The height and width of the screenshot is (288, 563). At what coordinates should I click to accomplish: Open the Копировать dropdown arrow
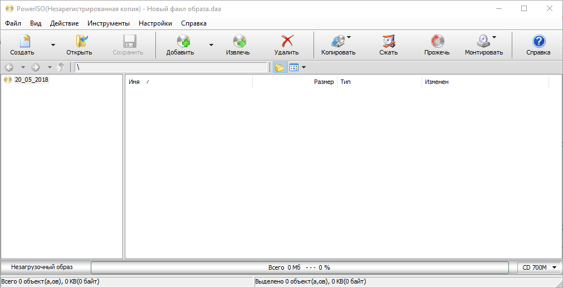pyautogui.click(x=349, y=37)
